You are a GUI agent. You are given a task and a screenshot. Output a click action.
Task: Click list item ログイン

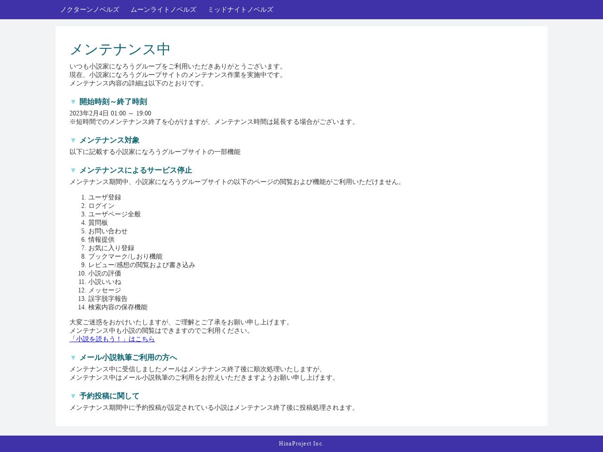101,206
